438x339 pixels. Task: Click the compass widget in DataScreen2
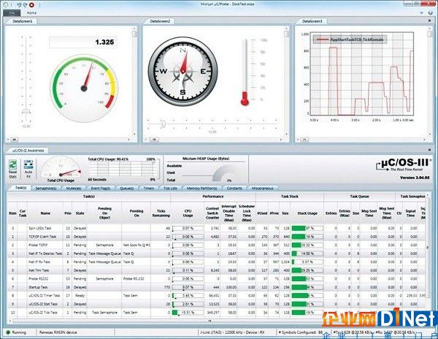pyautogui.click(x=182, y=72)
